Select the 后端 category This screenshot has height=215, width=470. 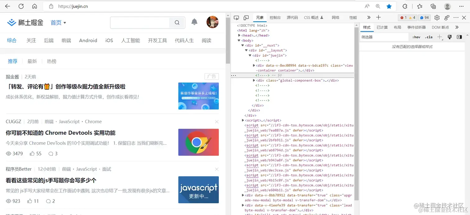pyautogui.click(x=49, y=40)
